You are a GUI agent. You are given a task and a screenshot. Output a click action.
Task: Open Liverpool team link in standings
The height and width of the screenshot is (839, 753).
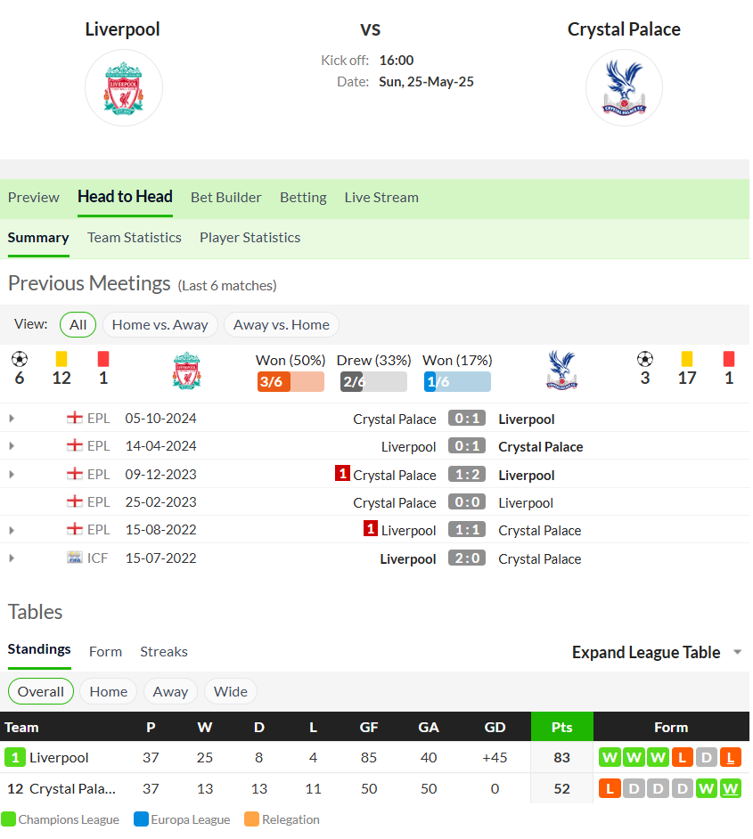(59, 758)
